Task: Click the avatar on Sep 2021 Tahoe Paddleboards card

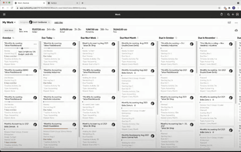Action: [192, 71]
